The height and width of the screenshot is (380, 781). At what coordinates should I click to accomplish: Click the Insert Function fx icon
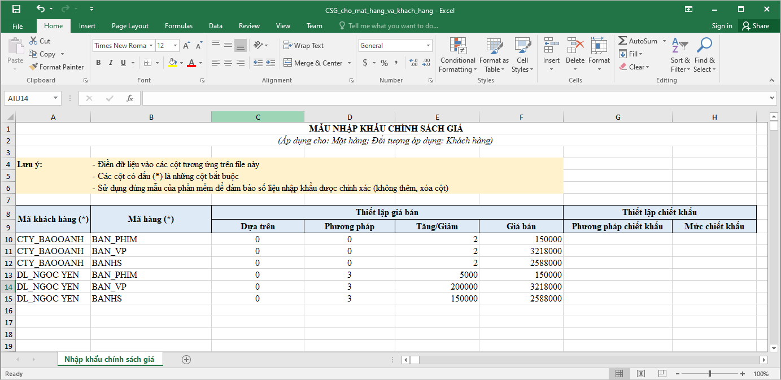(129, 98)
